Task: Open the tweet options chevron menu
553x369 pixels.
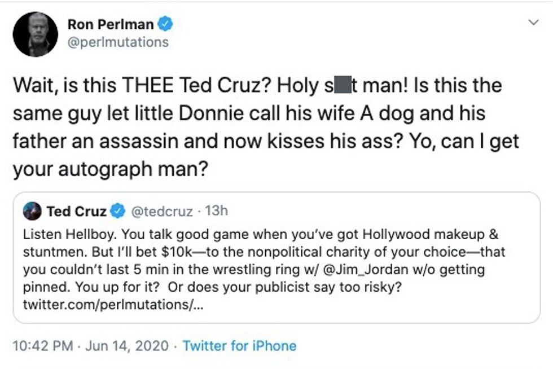Action: [533, 23]
